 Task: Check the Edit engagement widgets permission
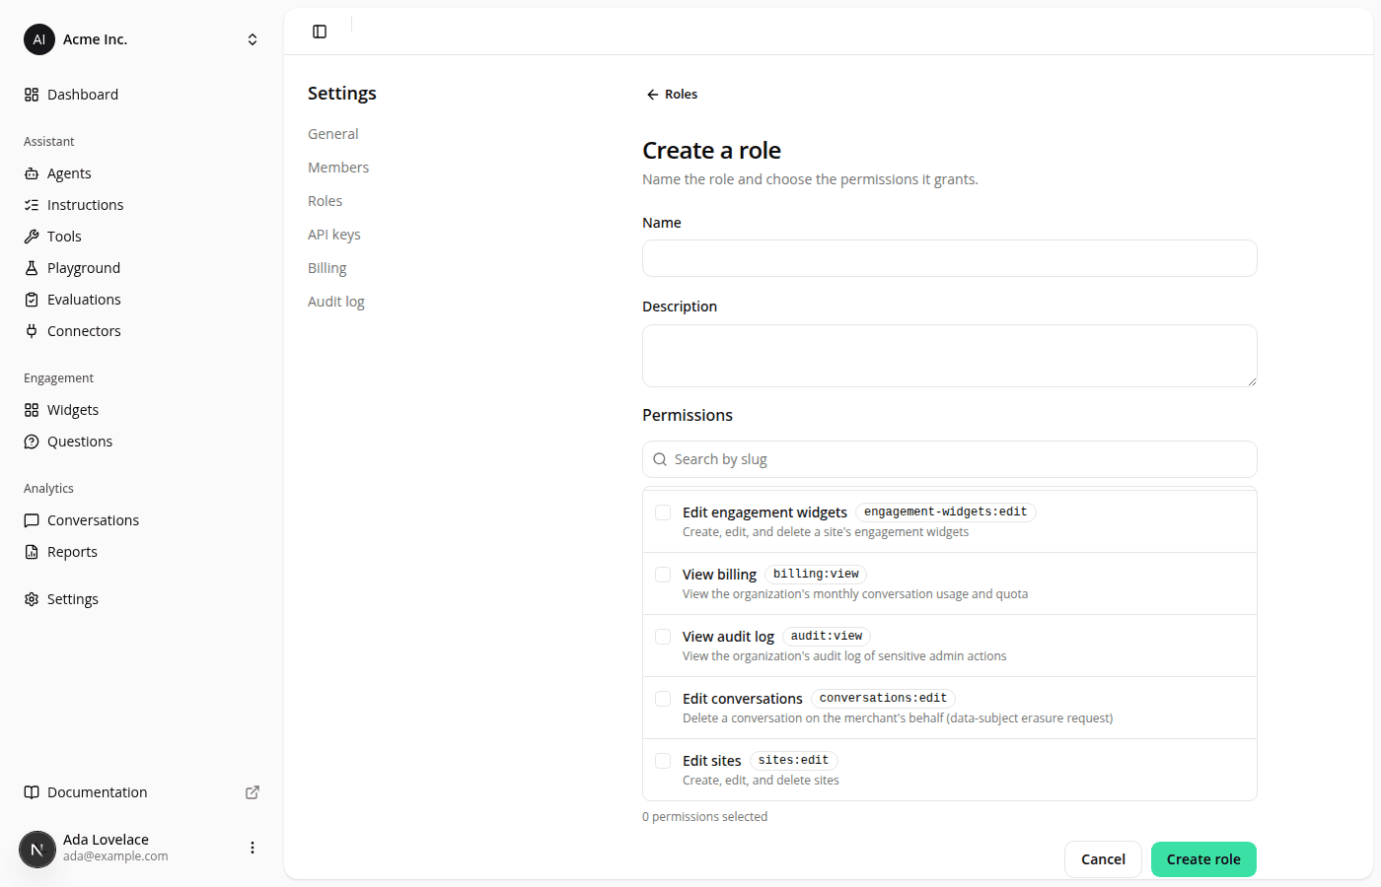663,512
